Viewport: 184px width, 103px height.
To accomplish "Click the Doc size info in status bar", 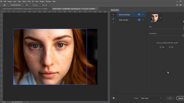I will [x=17, y=102].
